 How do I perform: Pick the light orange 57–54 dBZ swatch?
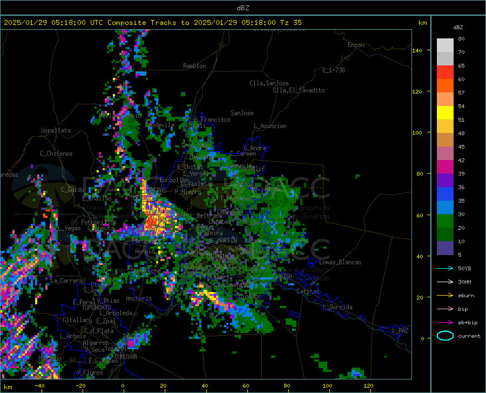coord(445,99)
